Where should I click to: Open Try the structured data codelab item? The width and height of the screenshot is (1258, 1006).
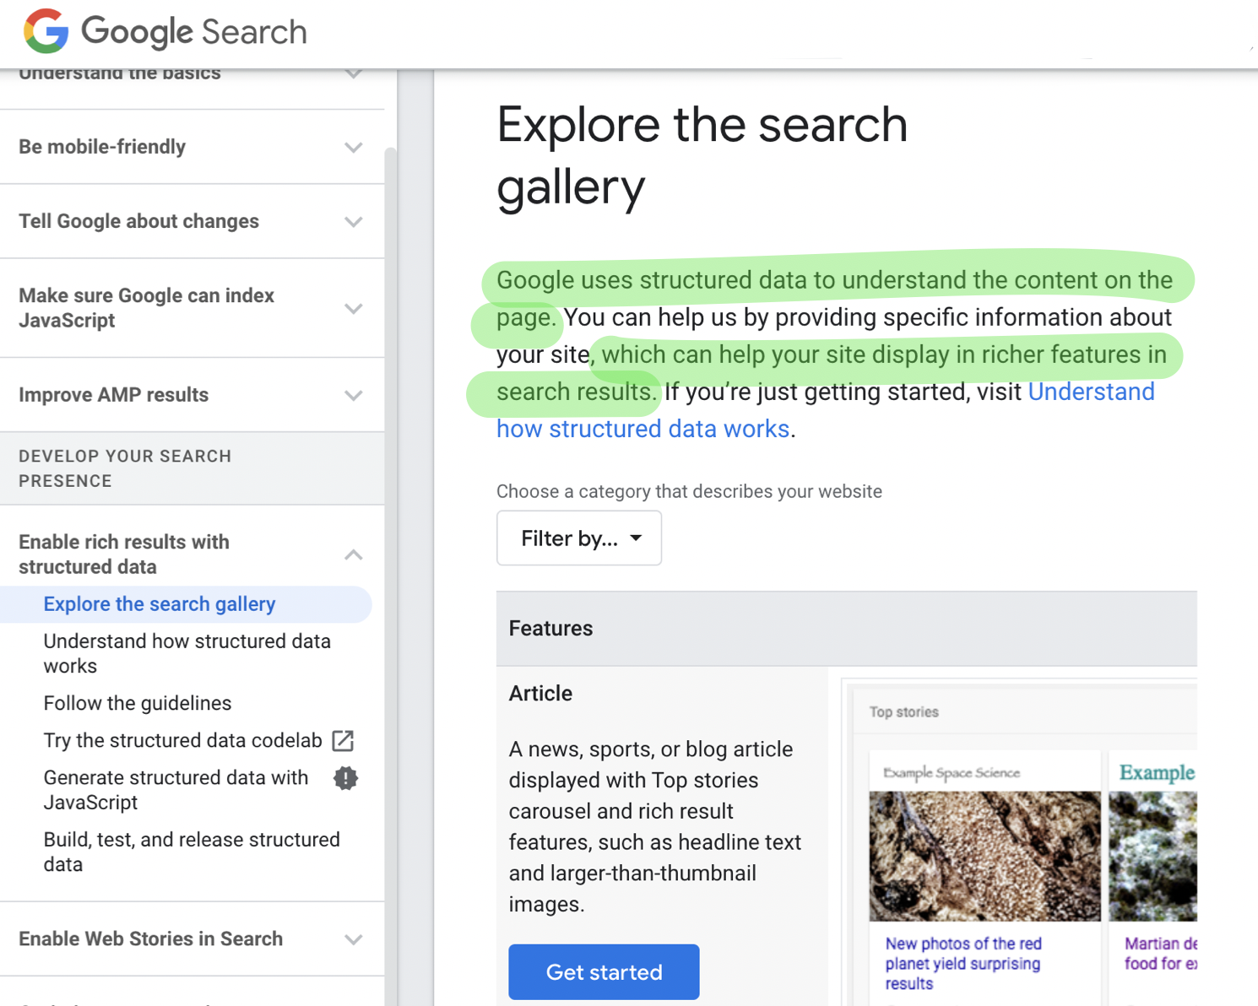click(x=183, y=740)
